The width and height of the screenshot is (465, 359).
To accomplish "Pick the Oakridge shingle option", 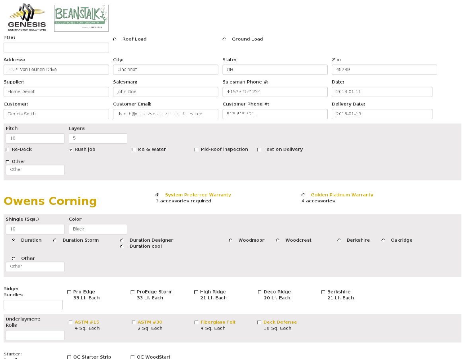I will [383, 240].
